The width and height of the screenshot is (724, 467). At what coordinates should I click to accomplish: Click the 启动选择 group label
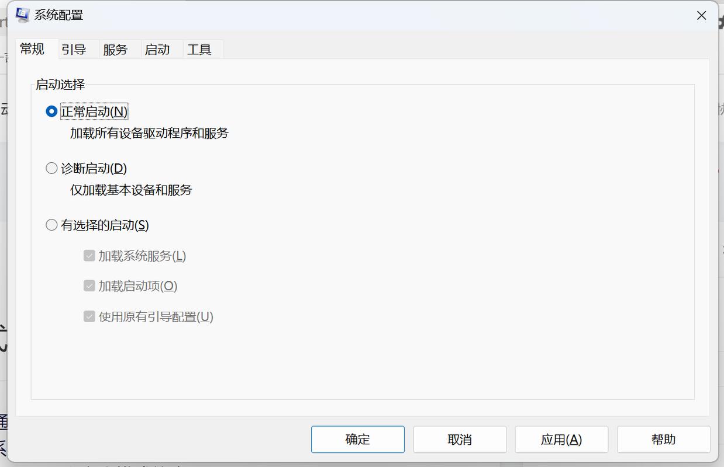pyautogui.click(x=60, y=85)
